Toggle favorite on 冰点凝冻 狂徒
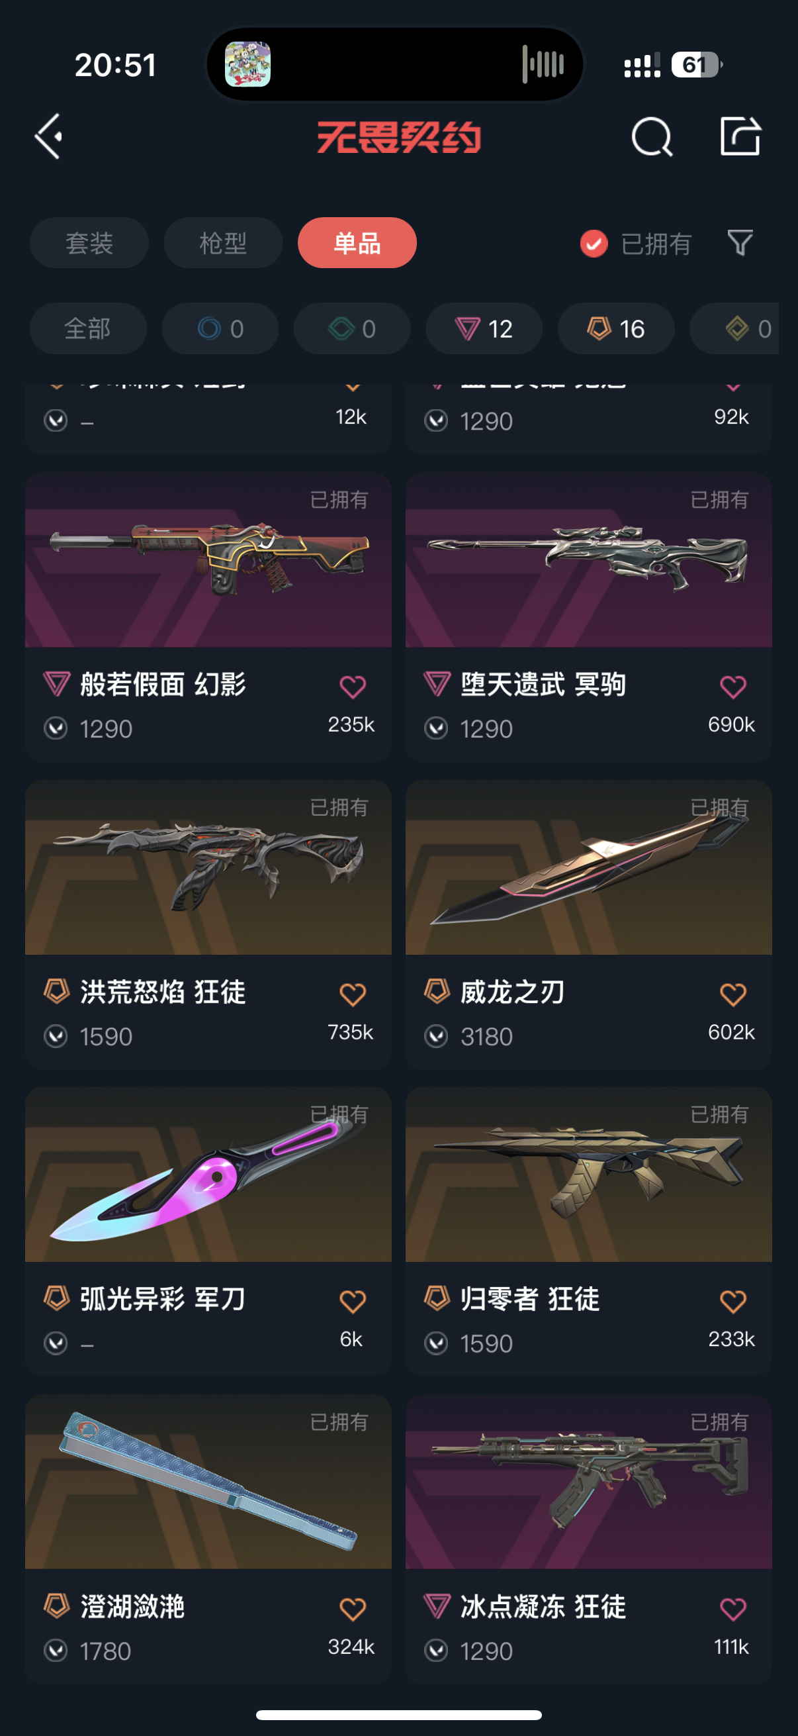The image size is (798, 1736). (x=732, y=1608)
